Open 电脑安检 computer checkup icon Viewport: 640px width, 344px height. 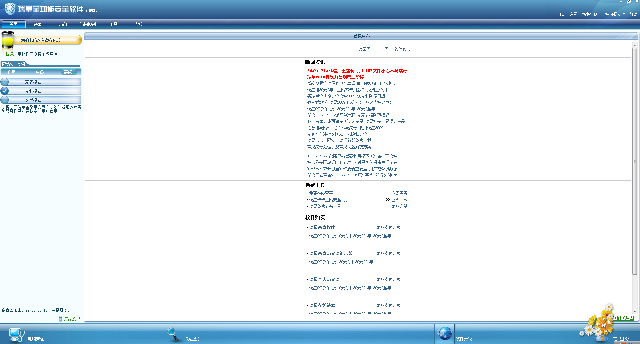point(17,335)
